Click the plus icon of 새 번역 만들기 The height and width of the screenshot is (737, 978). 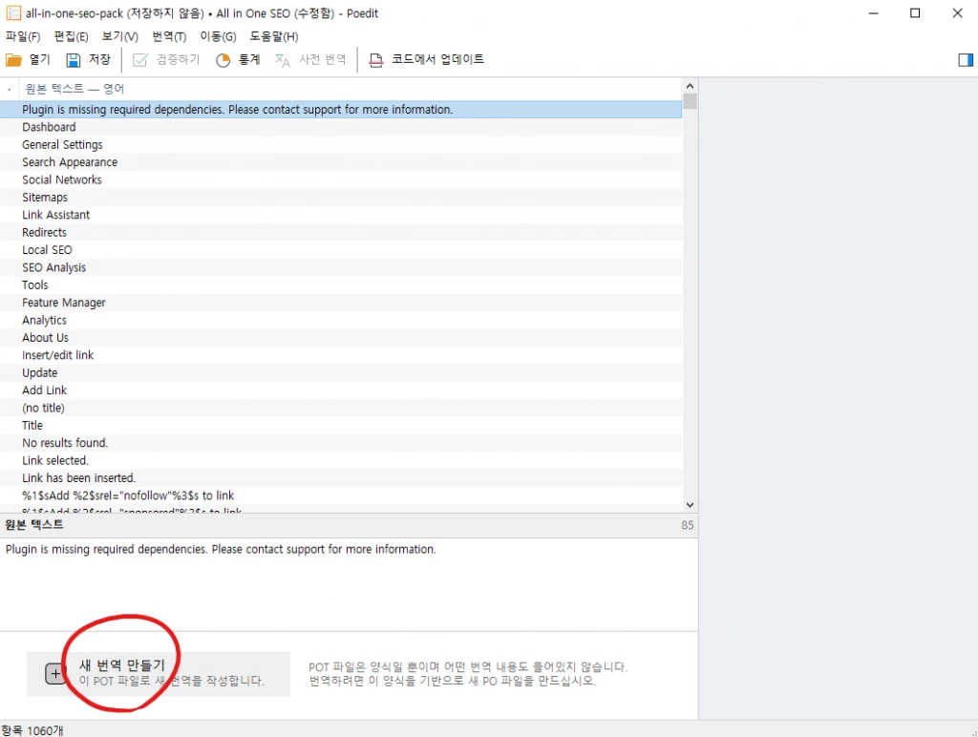pos(55,673)
